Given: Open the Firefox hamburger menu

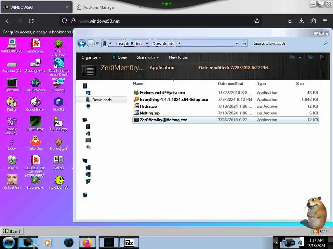Looking at the screenshot, I should tap(325, 21).
